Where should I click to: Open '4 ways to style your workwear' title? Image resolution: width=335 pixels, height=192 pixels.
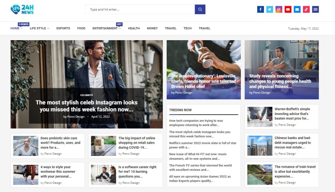coord(58,172)
